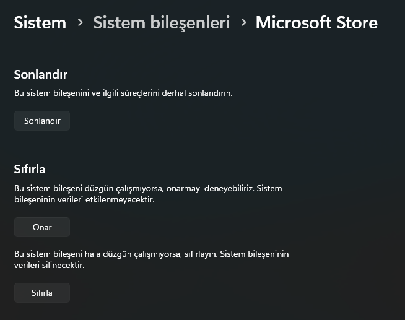This screenshot has height=320, width=405.
Task: Click "verileri silinecektir" warning line
Action: tap(49, 266)
